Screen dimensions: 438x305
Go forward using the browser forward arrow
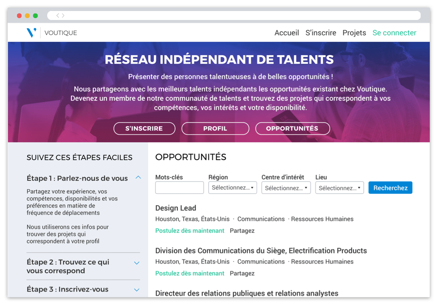tap(63, 15)
